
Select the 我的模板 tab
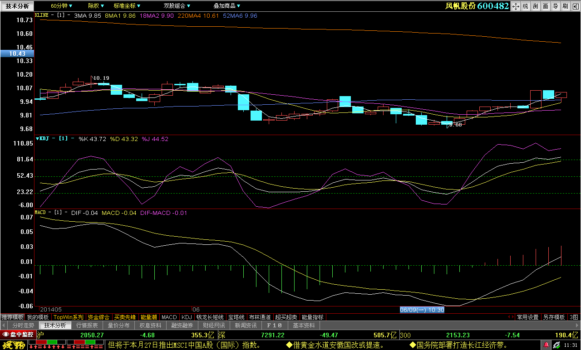click(x=38, y=317)
